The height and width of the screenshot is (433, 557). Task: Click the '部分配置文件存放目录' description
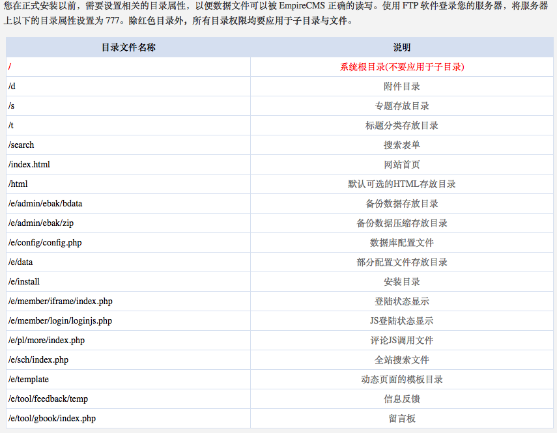pyautogui.click(x=402, y=262)
